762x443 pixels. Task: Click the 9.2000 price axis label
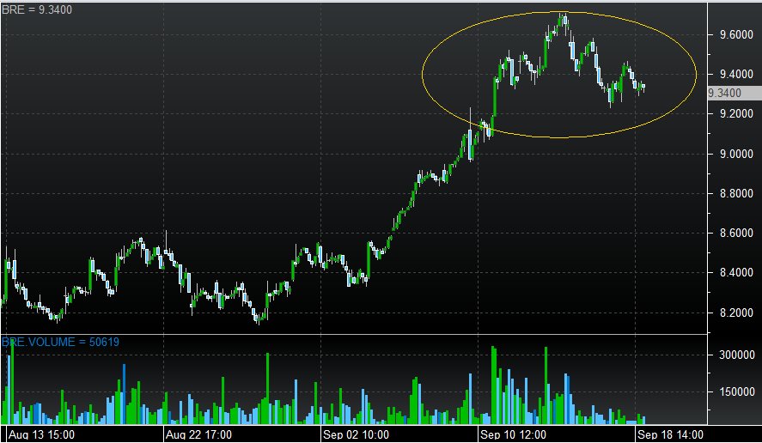point(737,113)
